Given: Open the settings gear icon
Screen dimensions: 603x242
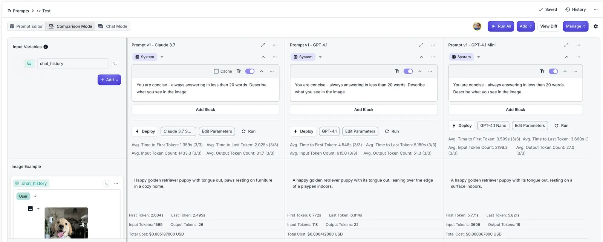Looking at the screenshot, I should click(595, 26).
